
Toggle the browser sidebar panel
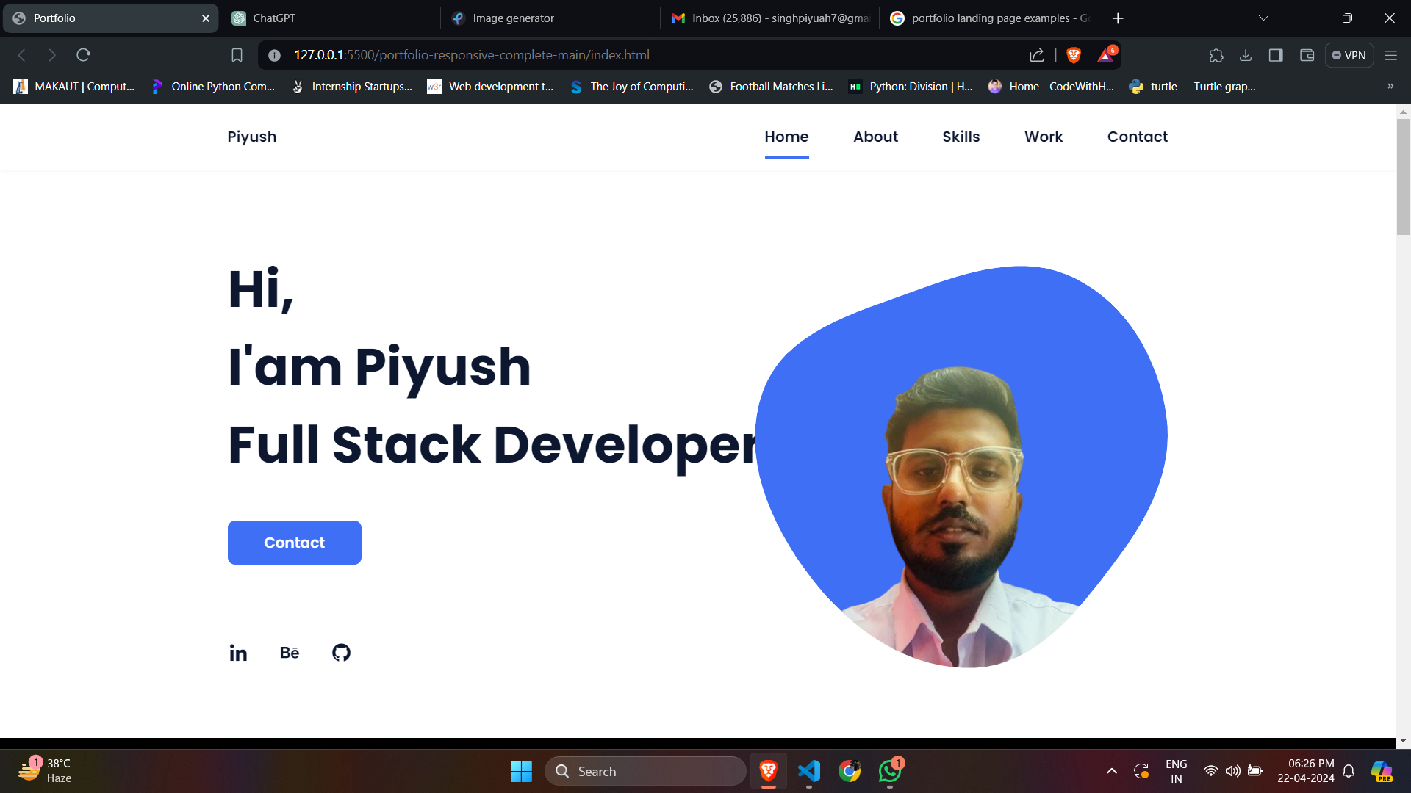point(1276,55)
